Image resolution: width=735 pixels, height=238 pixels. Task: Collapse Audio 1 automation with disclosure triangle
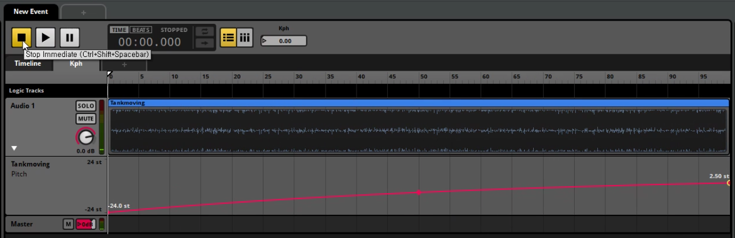click(14, 148)
